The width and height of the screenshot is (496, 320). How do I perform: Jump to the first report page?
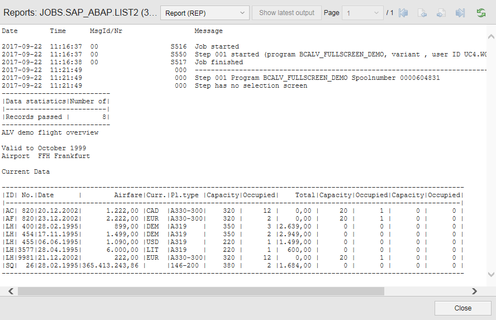pos(404,13)
